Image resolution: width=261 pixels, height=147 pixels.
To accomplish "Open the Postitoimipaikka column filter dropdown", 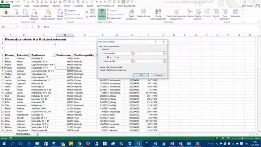I will [95, 55].
